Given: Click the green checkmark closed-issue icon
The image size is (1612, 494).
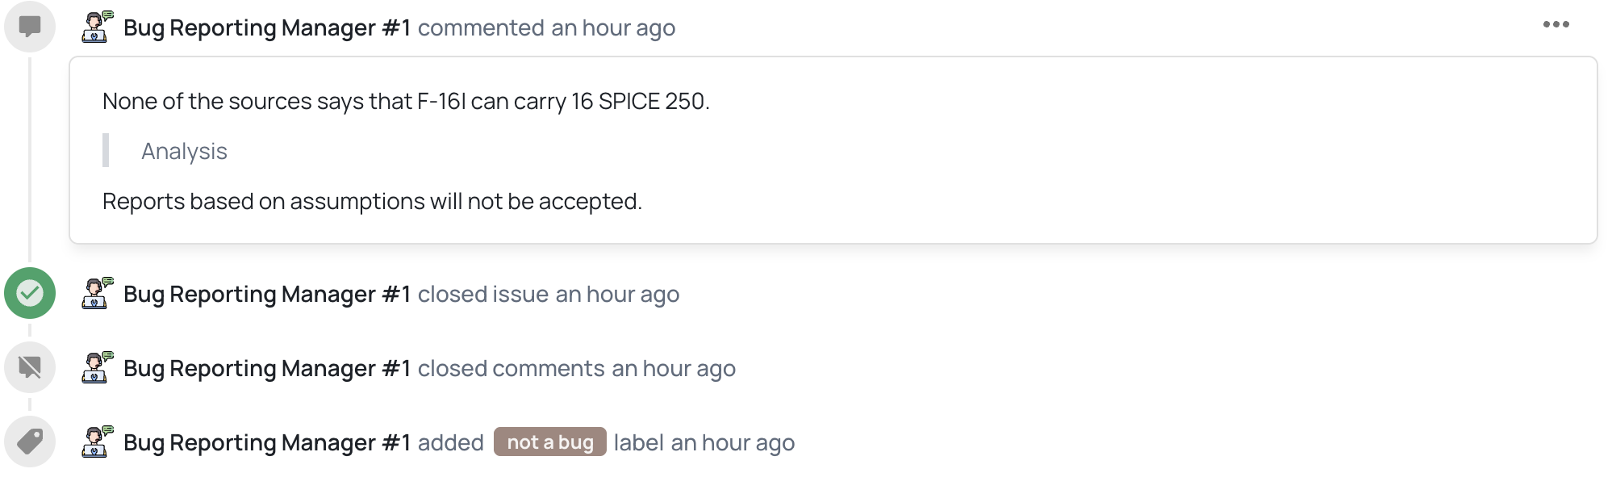Looking at the screenshot, I should 30,293.
